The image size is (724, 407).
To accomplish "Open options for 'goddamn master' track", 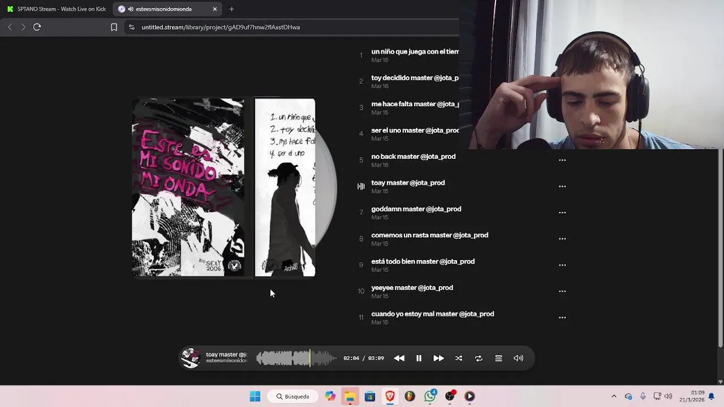I will coord(562,213).
